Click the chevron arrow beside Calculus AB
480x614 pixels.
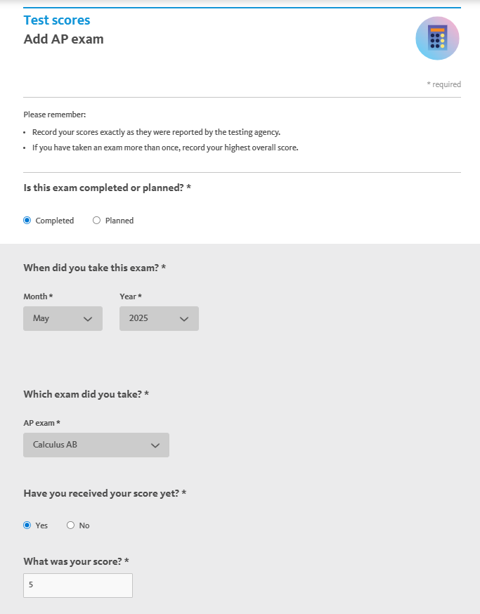[155, 445]
